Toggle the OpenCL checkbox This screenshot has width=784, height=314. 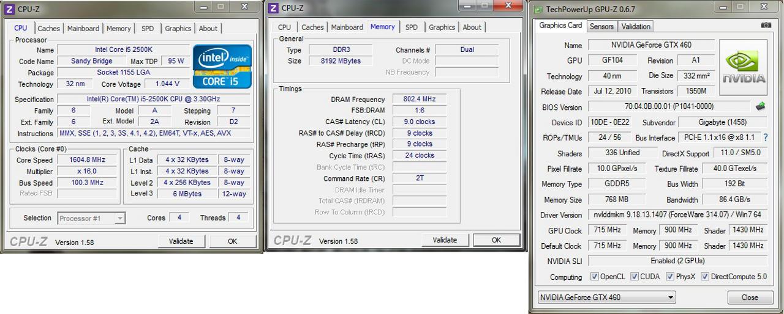point(595,277)
